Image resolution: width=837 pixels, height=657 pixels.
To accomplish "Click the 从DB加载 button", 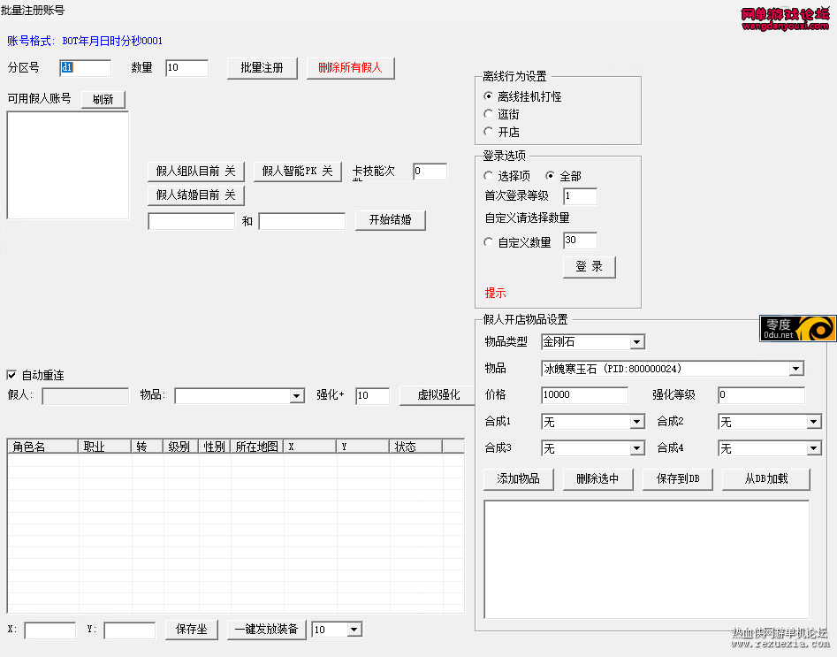I will 766,479.
